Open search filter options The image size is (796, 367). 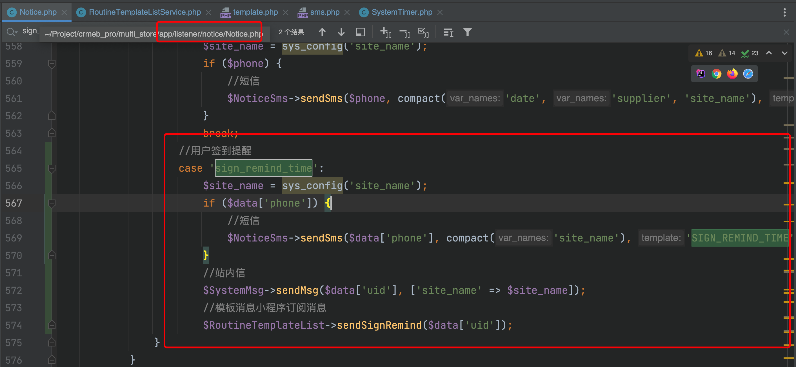click(x=468, y=32)
